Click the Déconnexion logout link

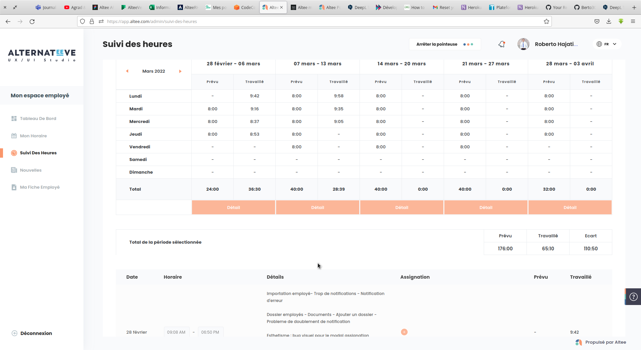tap(36, 333)
